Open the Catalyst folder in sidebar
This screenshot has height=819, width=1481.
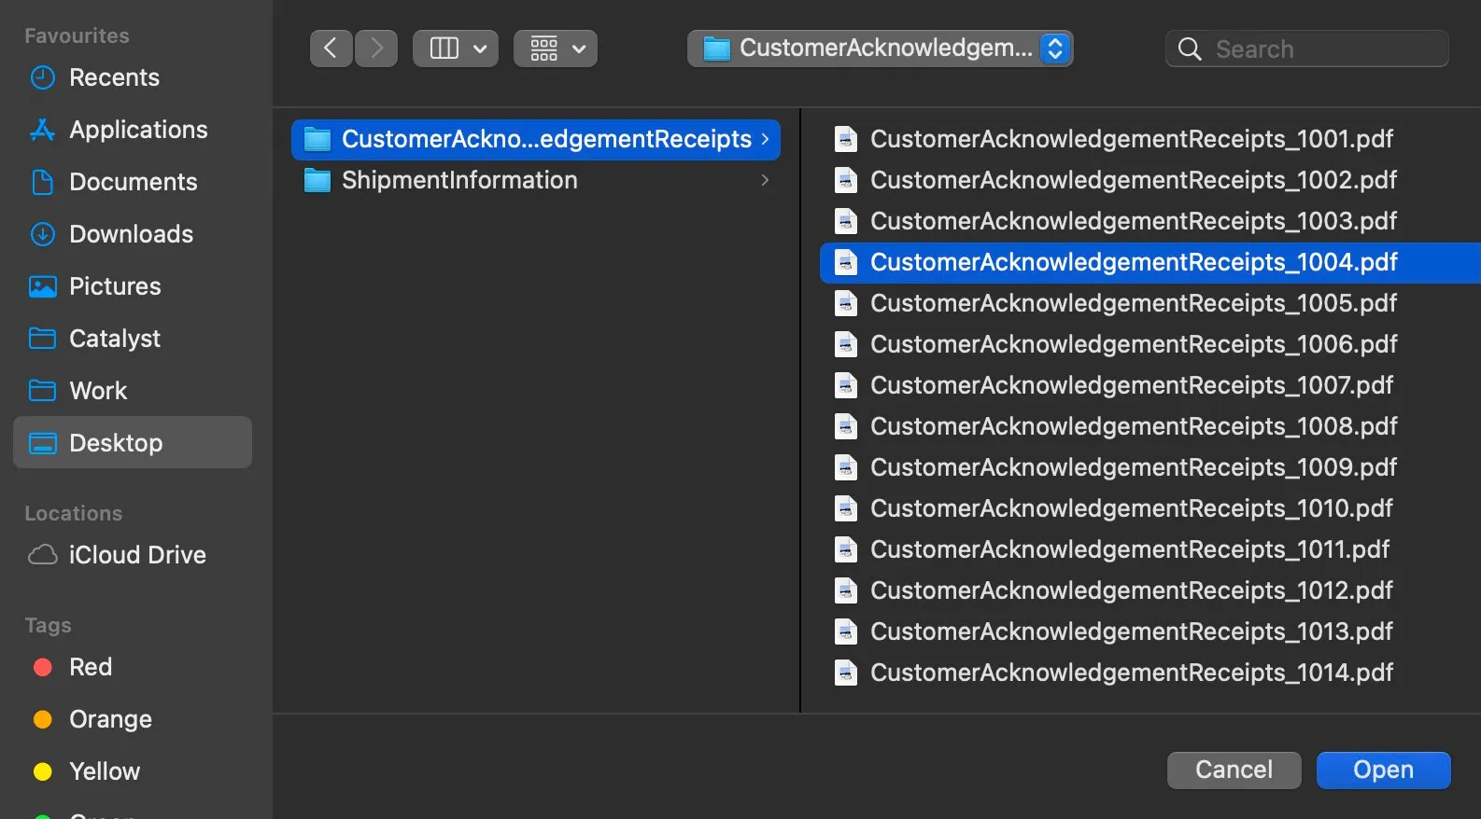click(133, 339)
